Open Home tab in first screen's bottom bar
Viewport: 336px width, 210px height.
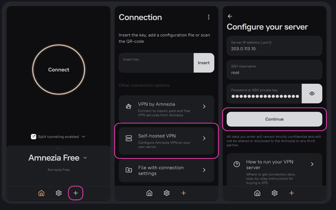[41, 193]
